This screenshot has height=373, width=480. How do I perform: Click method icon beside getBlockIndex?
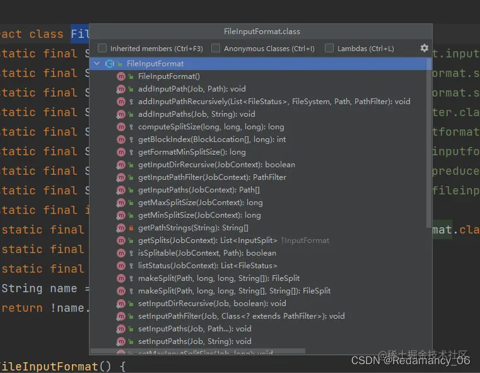(x=121, y=139)
